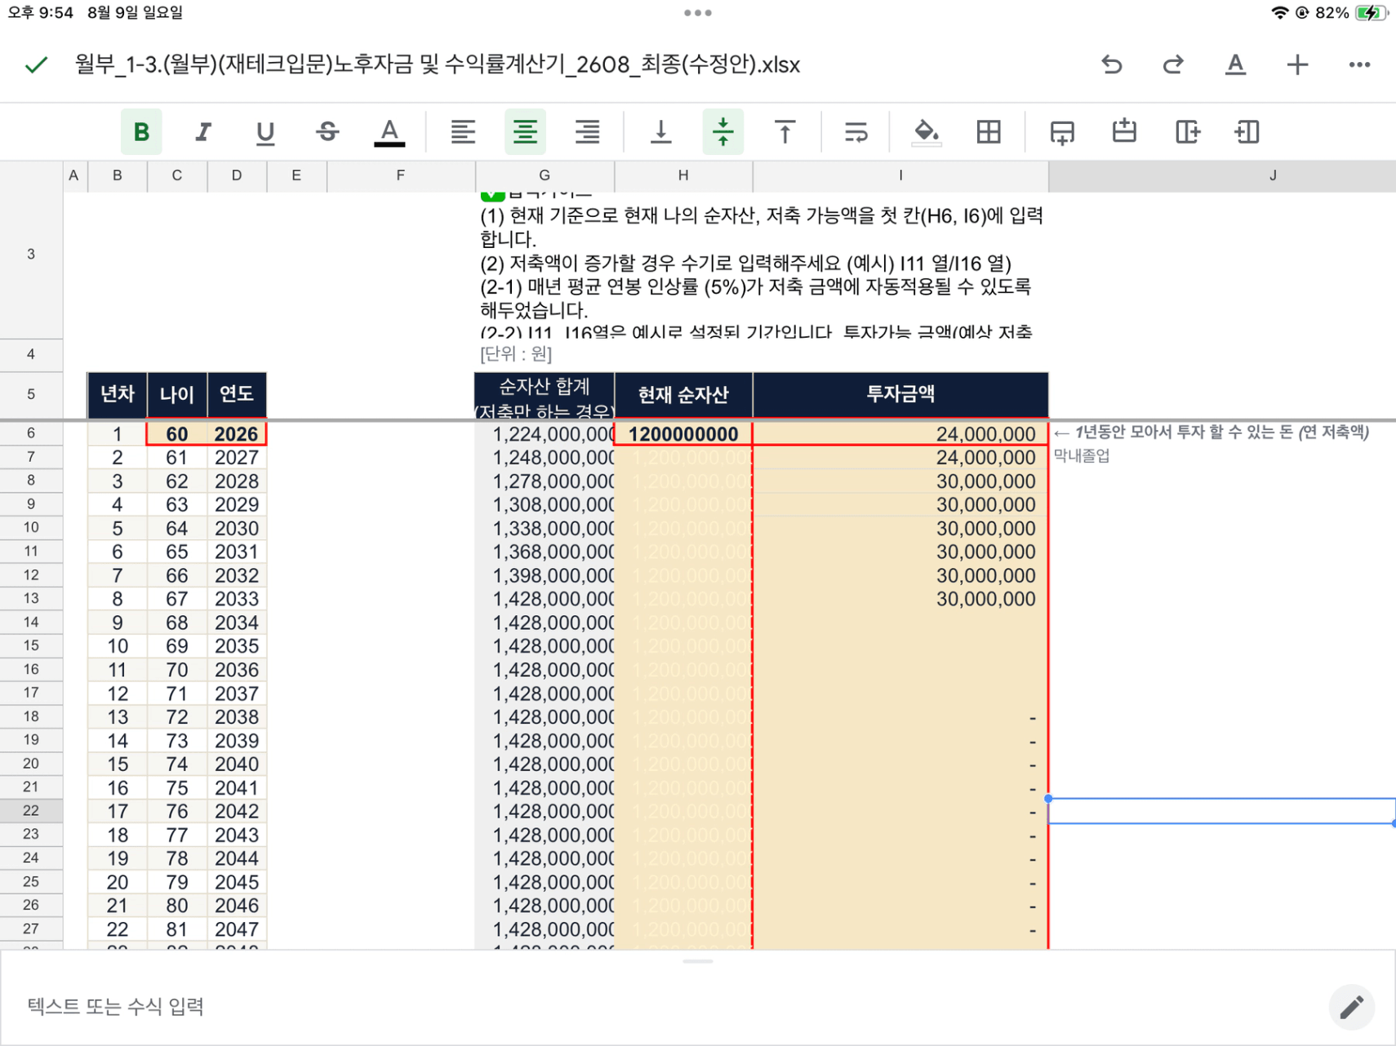Select the selected empty cell J22
This screenshot has width=1396, height=1046.
[1222, 811]
